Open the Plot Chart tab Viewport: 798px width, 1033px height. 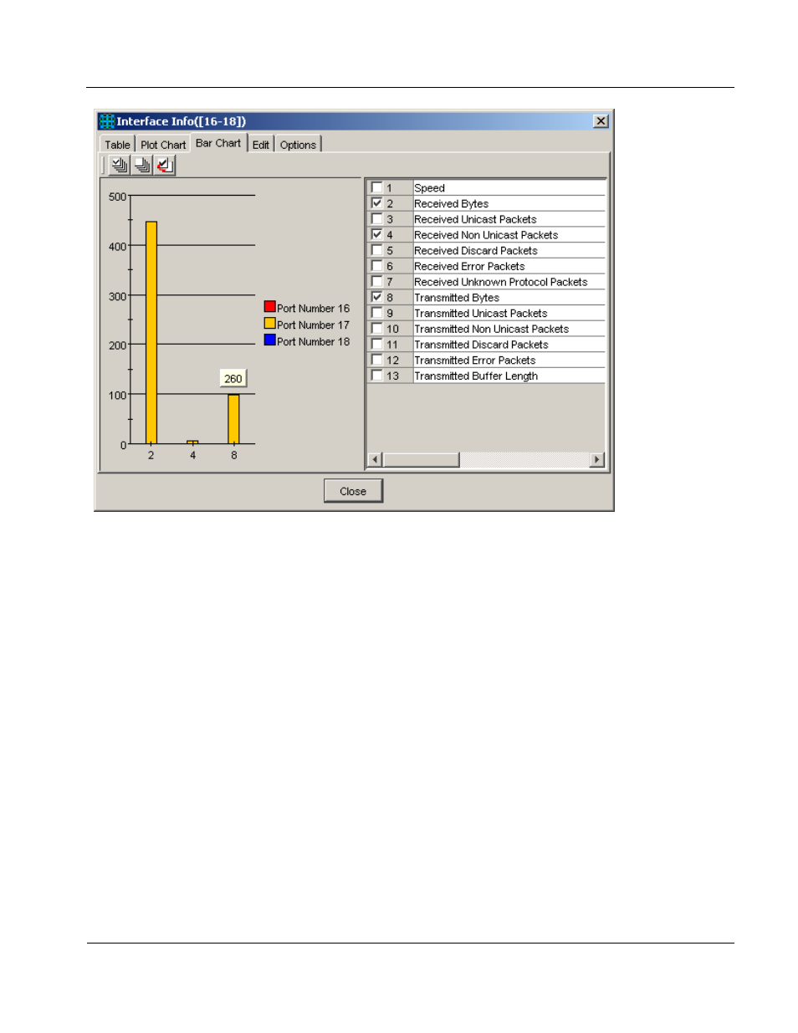pos(163,145)
